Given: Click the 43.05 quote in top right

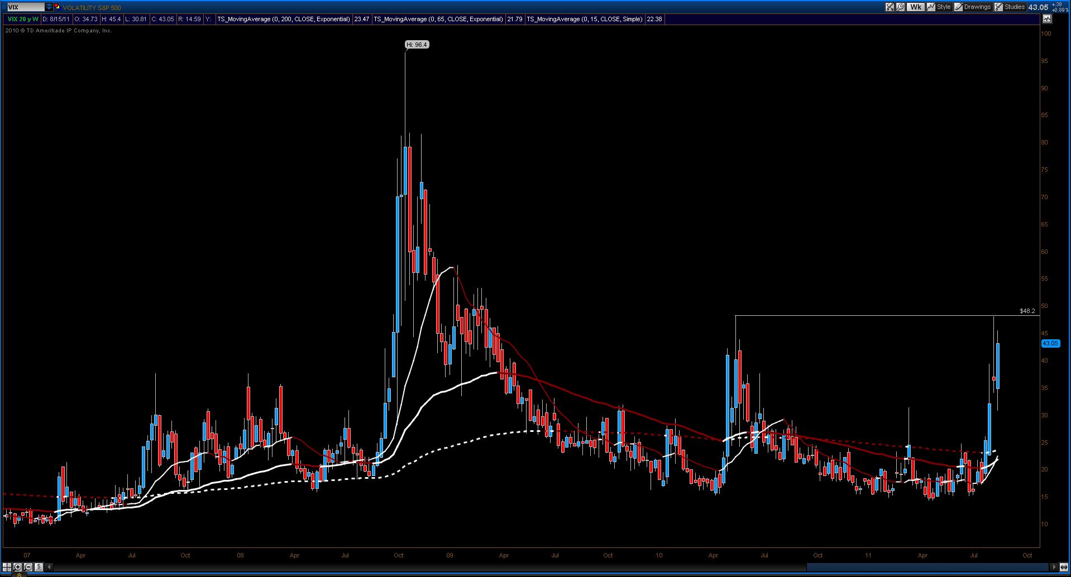Looking at the screenshot, I should [x=1038, y=7].
